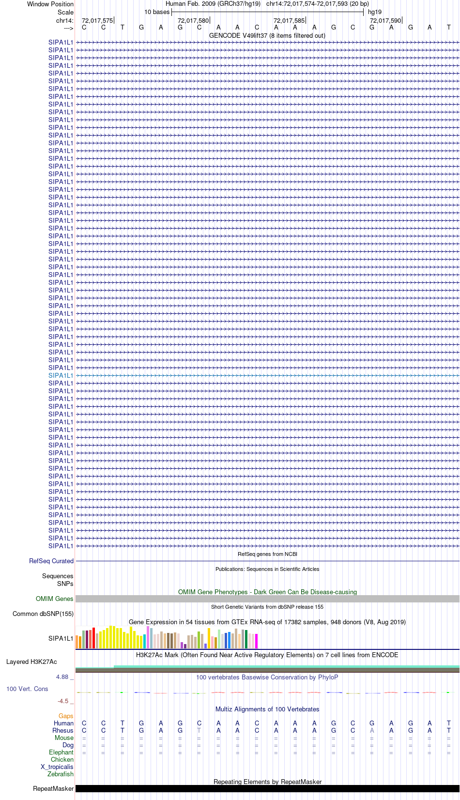Click the 72,017,580 coordinate label

193,20
